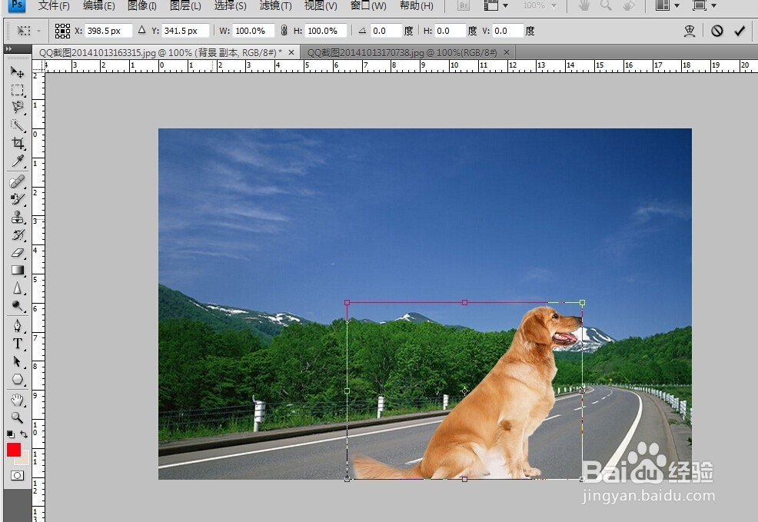
Task: Toggle maintain aspect ratio link
Action: 284,31
